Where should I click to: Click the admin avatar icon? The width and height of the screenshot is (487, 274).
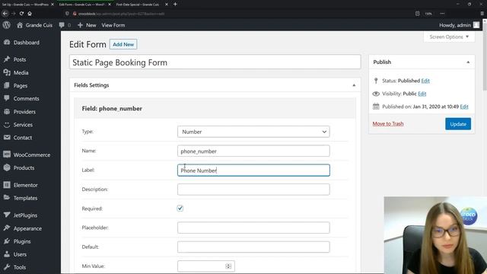tap(476, 25)
